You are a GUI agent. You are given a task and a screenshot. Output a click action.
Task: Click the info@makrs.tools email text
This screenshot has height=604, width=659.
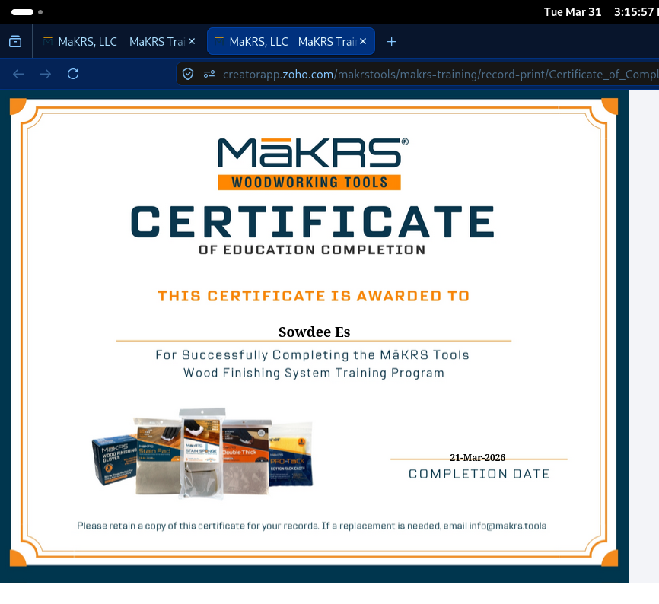[508, 526]
